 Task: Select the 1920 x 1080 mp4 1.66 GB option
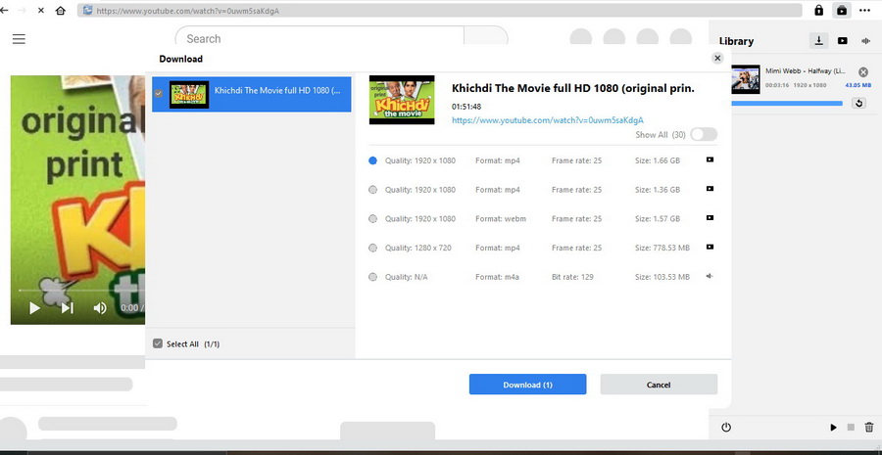372,160
